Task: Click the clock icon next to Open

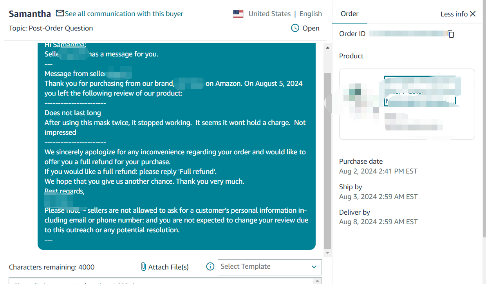Action: tap(295, 28)
